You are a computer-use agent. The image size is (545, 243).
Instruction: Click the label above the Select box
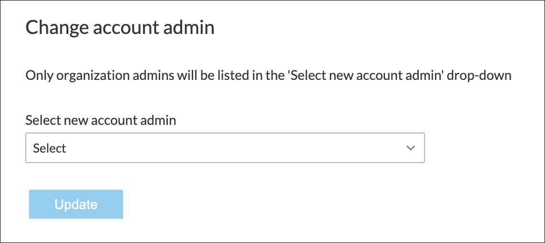coord(101,120)
